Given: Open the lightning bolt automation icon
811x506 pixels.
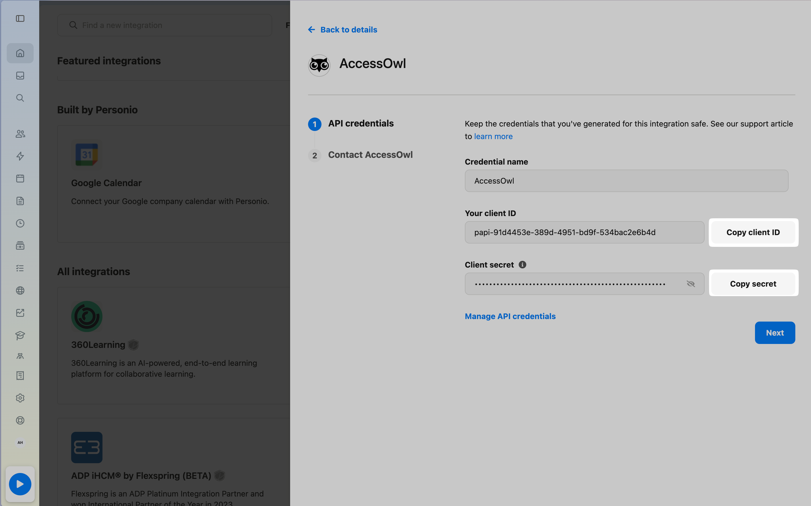Looking at the screenshot, I should click(x=20, y=156).
